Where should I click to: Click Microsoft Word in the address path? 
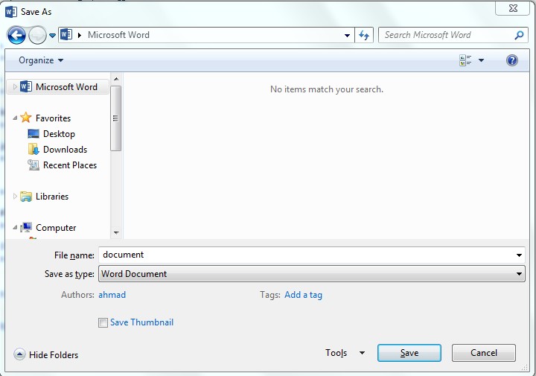[118, 35]
